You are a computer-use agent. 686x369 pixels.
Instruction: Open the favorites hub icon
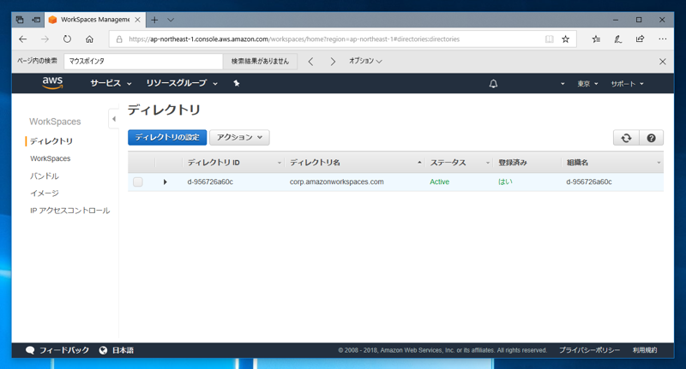click(596, 39)
